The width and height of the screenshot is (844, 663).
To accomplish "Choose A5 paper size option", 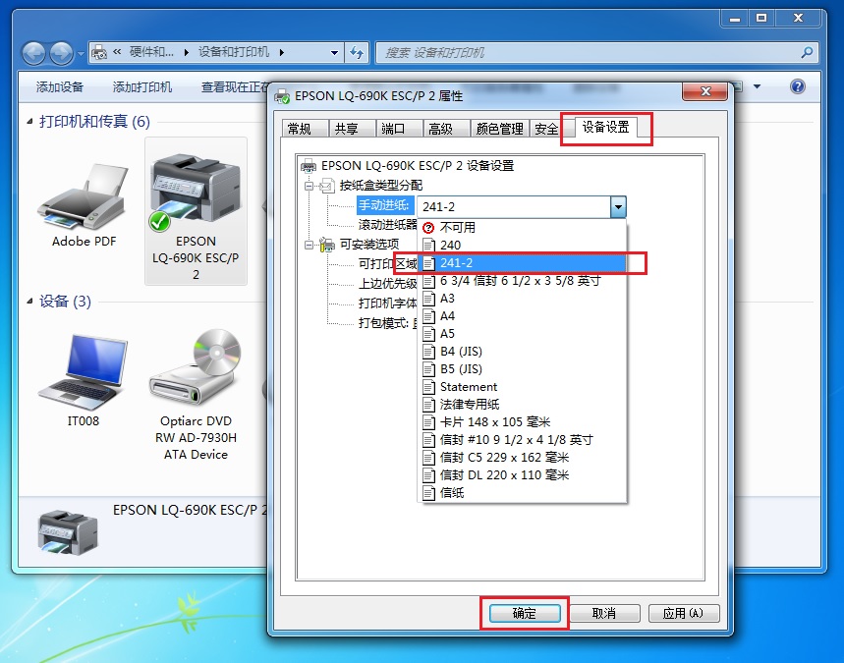I will (522, 334).
